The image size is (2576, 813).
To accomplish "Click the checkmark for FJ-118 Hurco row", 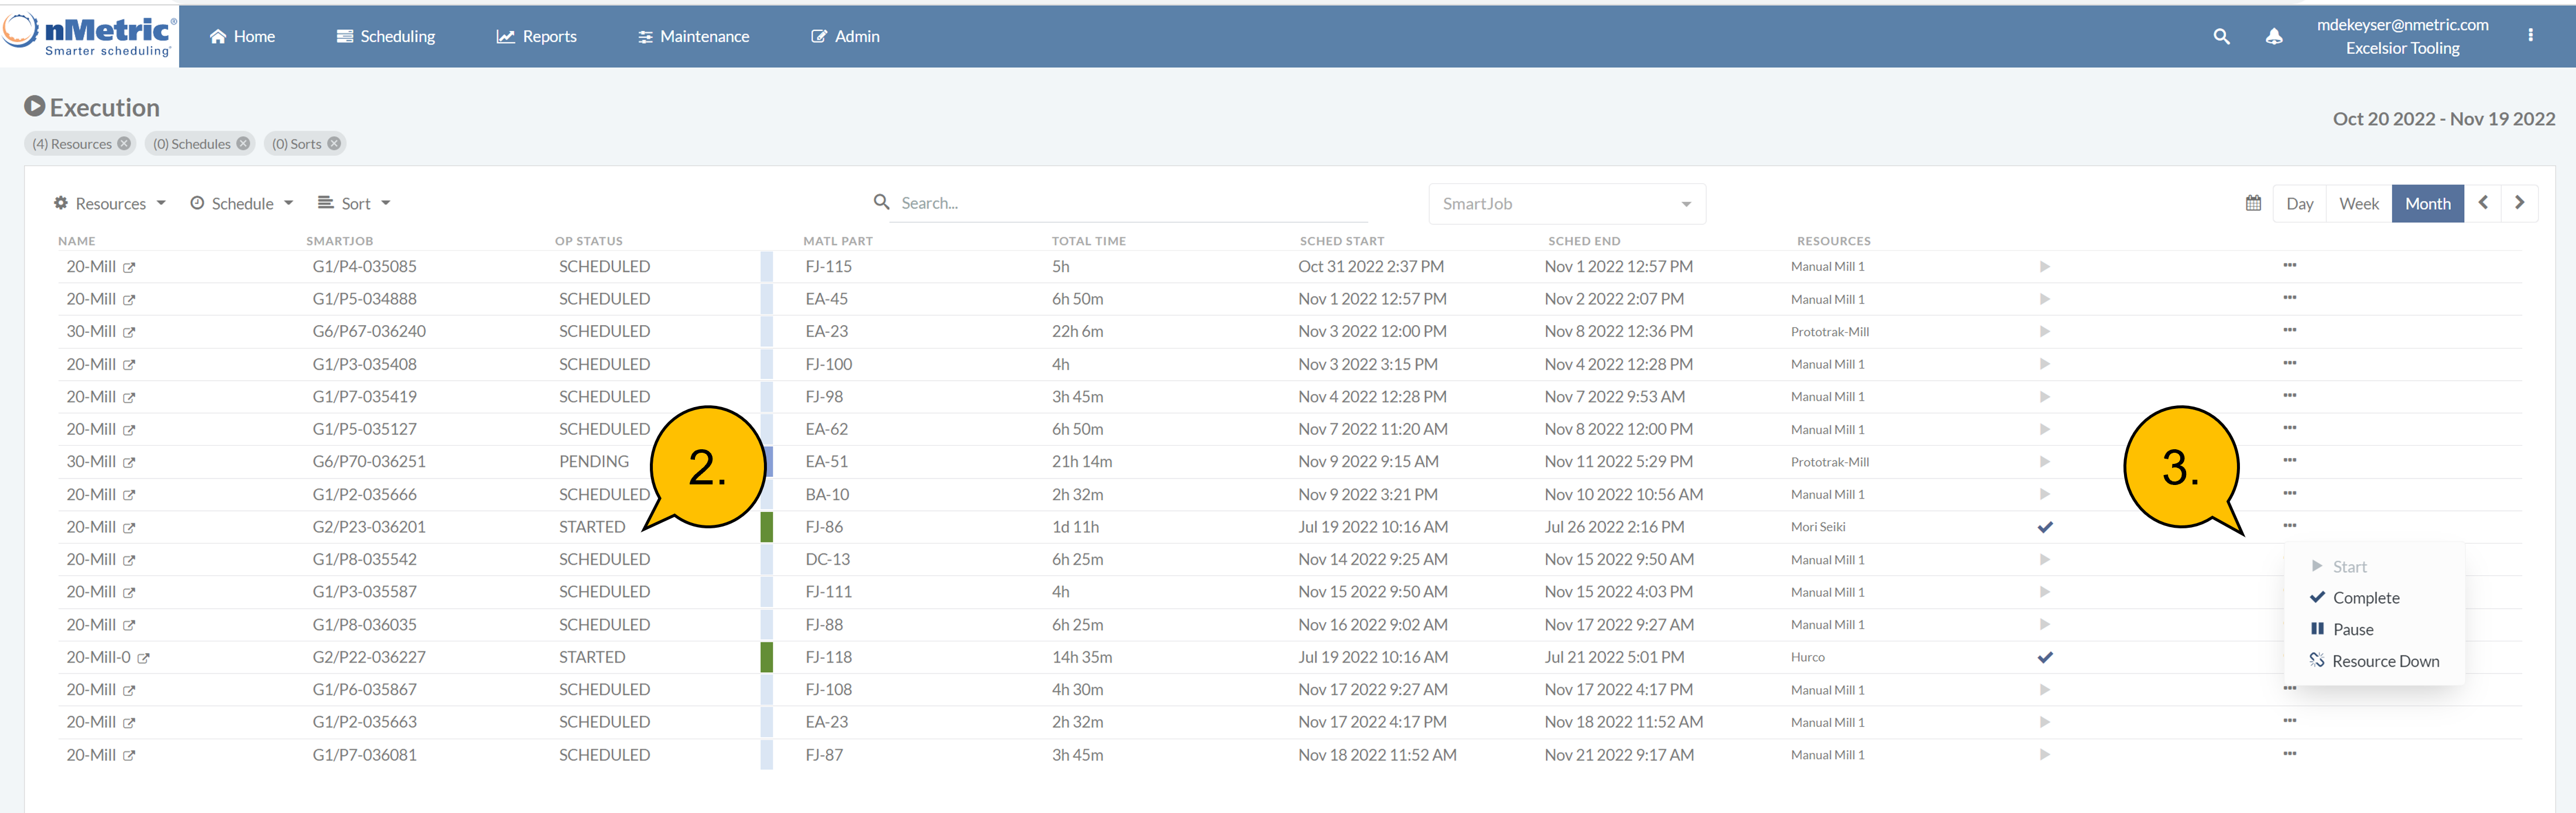I will [2044, 657].
